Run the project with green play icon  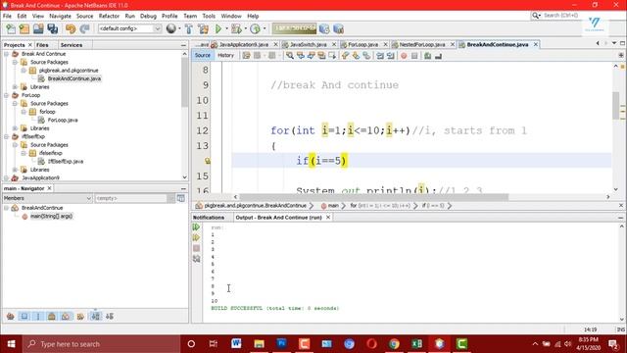[218, 28]
